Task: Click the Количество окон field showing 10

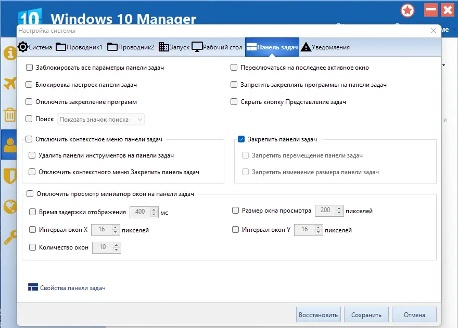Action: (103, 247)
